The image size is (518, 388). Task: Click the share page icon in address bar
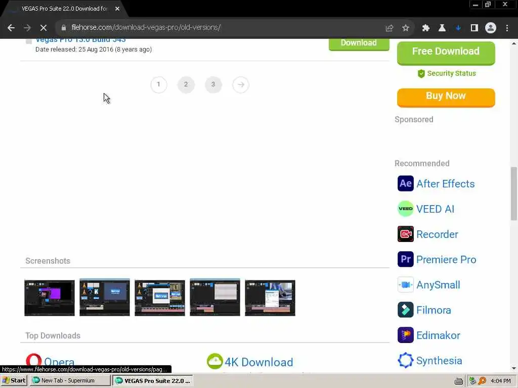click(x=390, y=28)
